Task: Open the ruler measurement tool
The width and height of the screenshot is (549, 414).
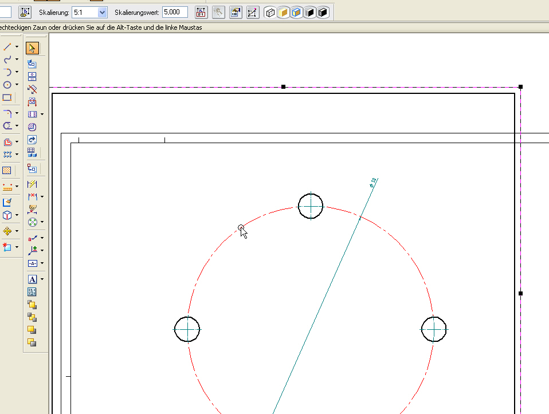Action: [7, 187]
